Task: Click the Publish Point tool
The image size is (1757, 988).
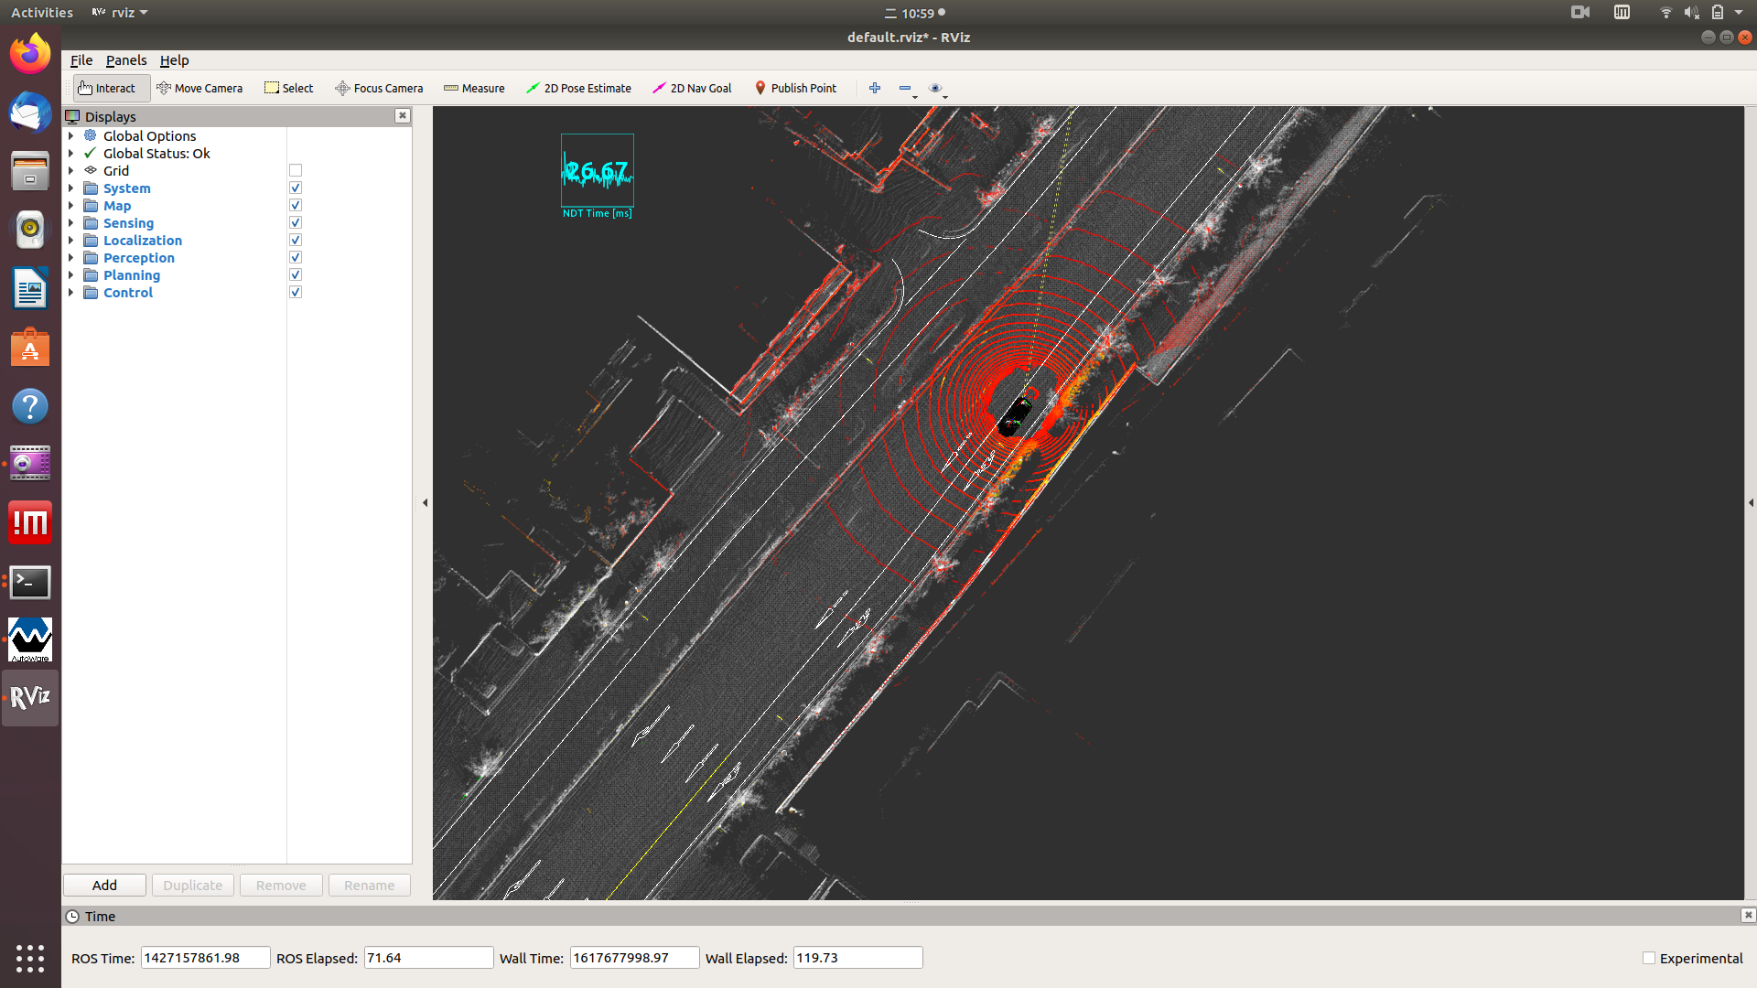Action: 795,88
